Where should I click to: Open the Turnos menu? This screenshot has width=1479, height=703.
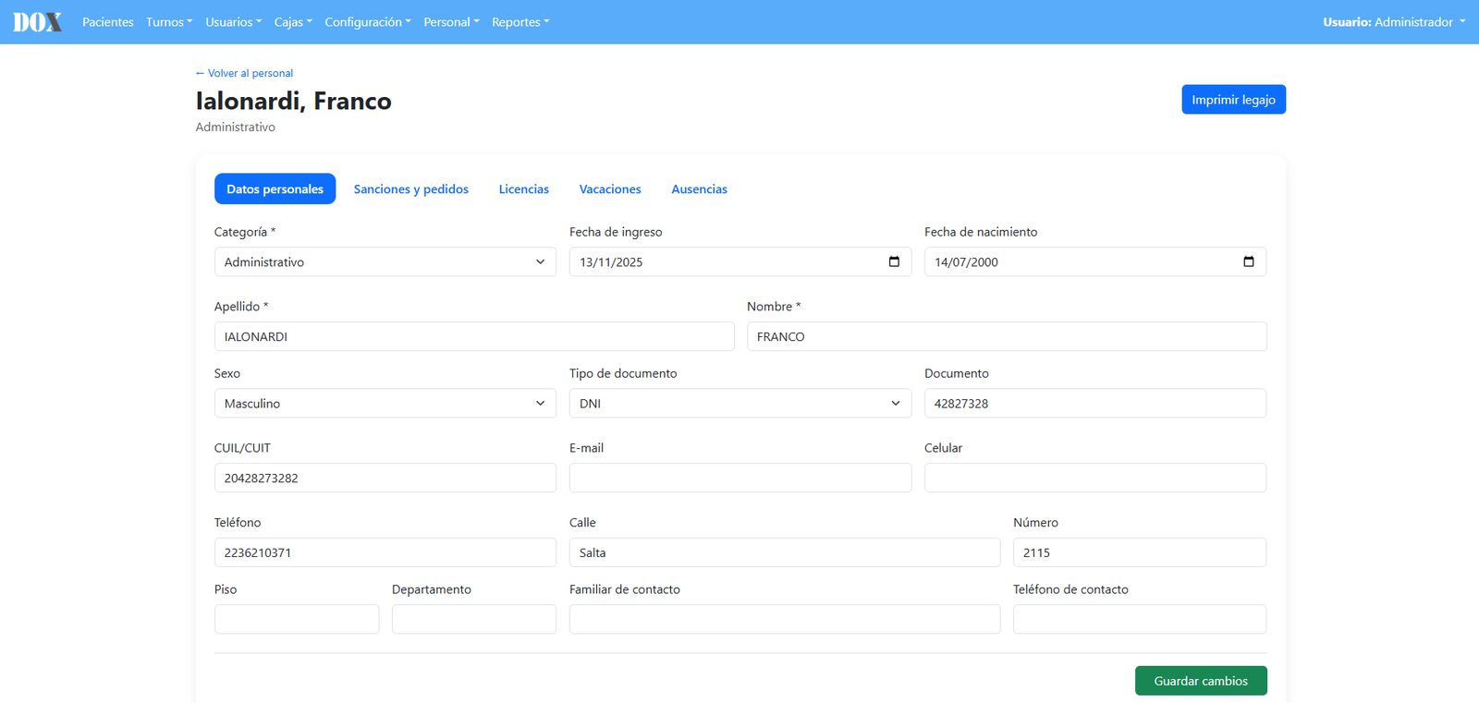[169, 22]
